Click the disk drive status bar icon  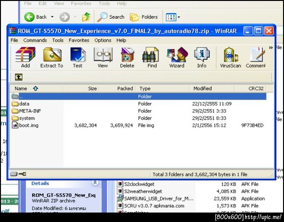(x=13, y=174)
